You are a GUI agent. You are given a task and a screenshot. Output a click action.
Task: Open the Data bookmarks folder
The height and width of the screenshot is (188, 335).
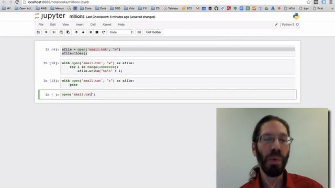(101, 8)
